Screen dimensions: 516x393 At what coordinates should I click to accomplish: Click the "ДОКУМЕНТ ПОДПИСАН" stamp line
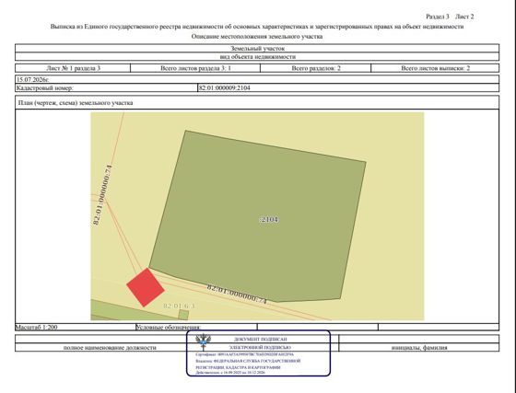pyautogui.click(x=260, y=339)
